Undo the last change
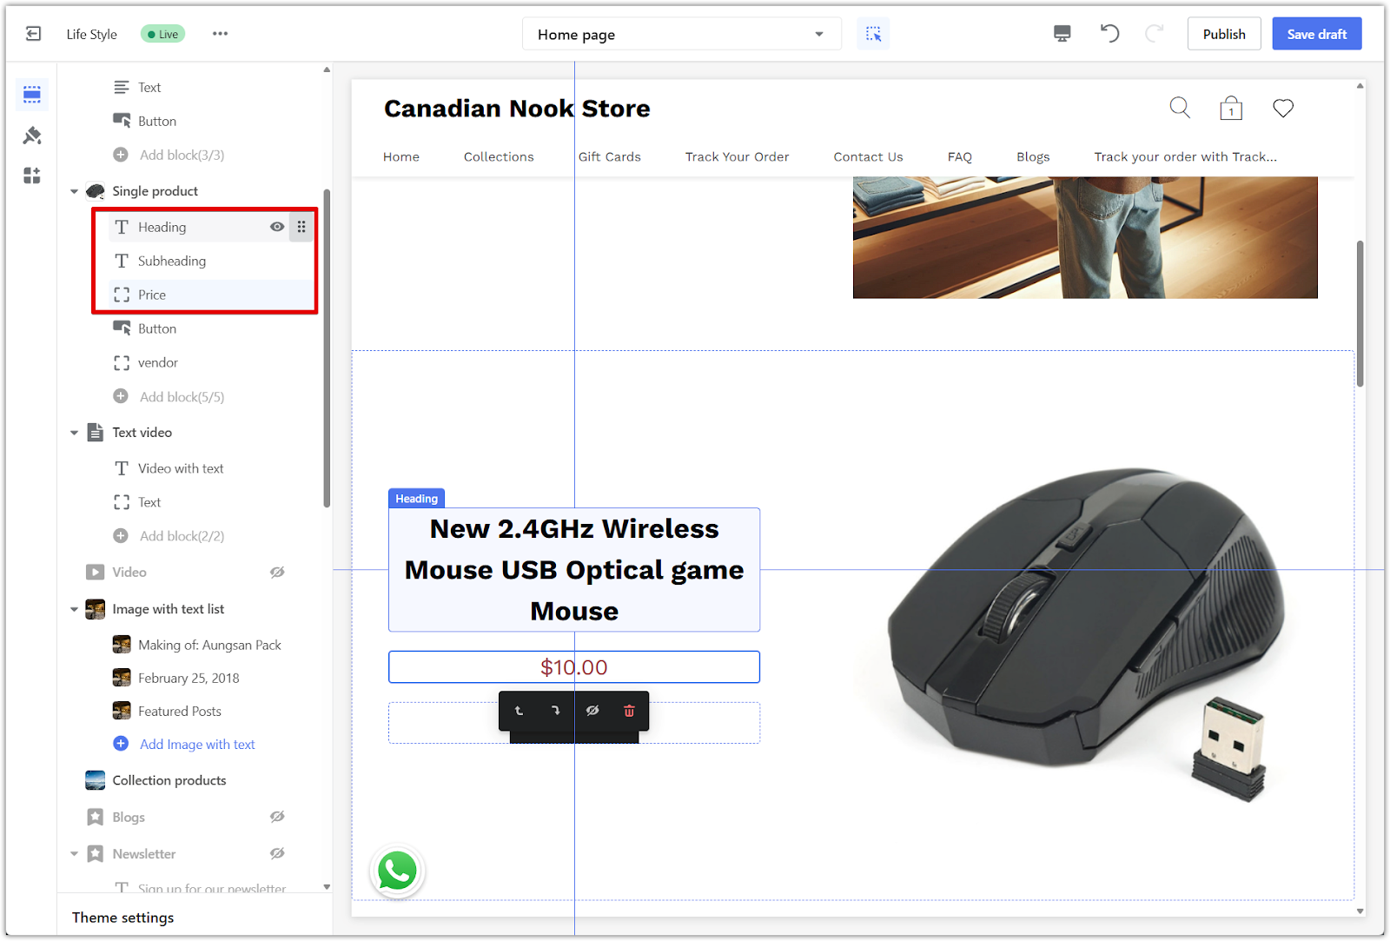This screenshot has height=941, width=1390. 1109,34
